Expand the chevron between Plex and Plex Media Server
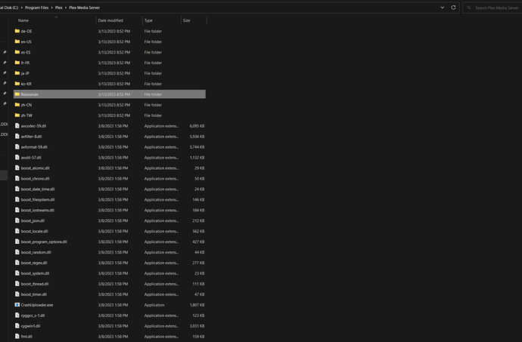 click(x=66, y=8)
